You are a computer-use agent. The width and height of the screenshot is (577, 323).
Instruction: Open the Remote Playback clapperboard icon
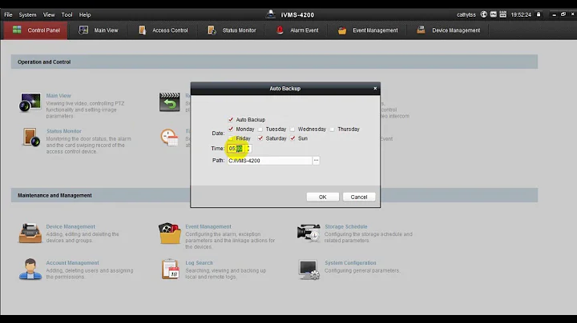170,102
